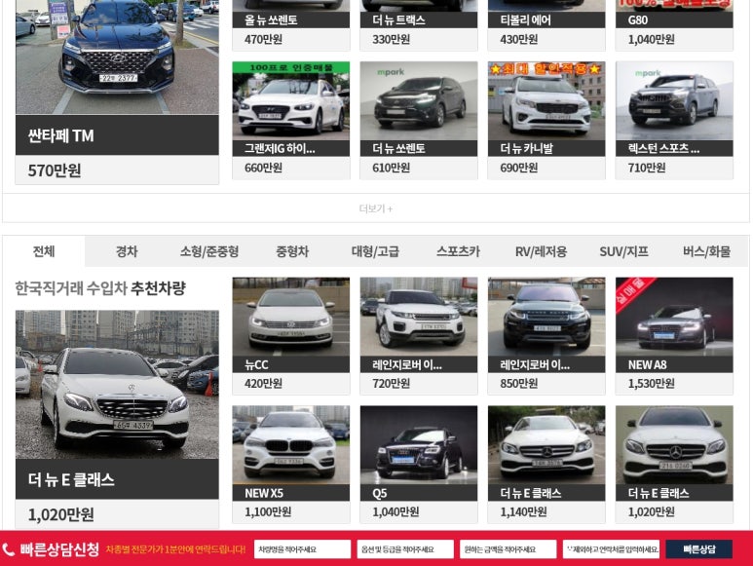Viewport: 753px width, 566px height.
Task: Click the 330만원 price text
Action: (391, 39)
